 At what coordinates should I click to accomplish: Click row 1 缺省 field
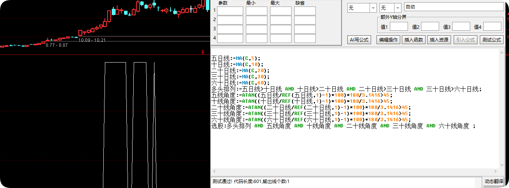(x=305, y=11)
